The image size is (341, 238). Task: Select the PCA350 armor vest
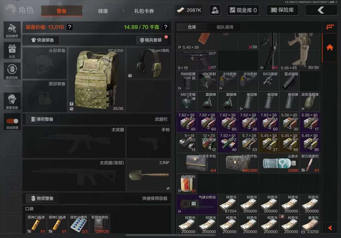(x=97, y=80)
